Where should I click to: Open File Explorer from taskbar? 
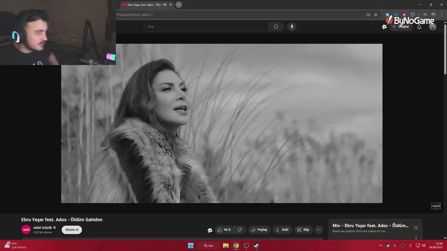point(226,245)
